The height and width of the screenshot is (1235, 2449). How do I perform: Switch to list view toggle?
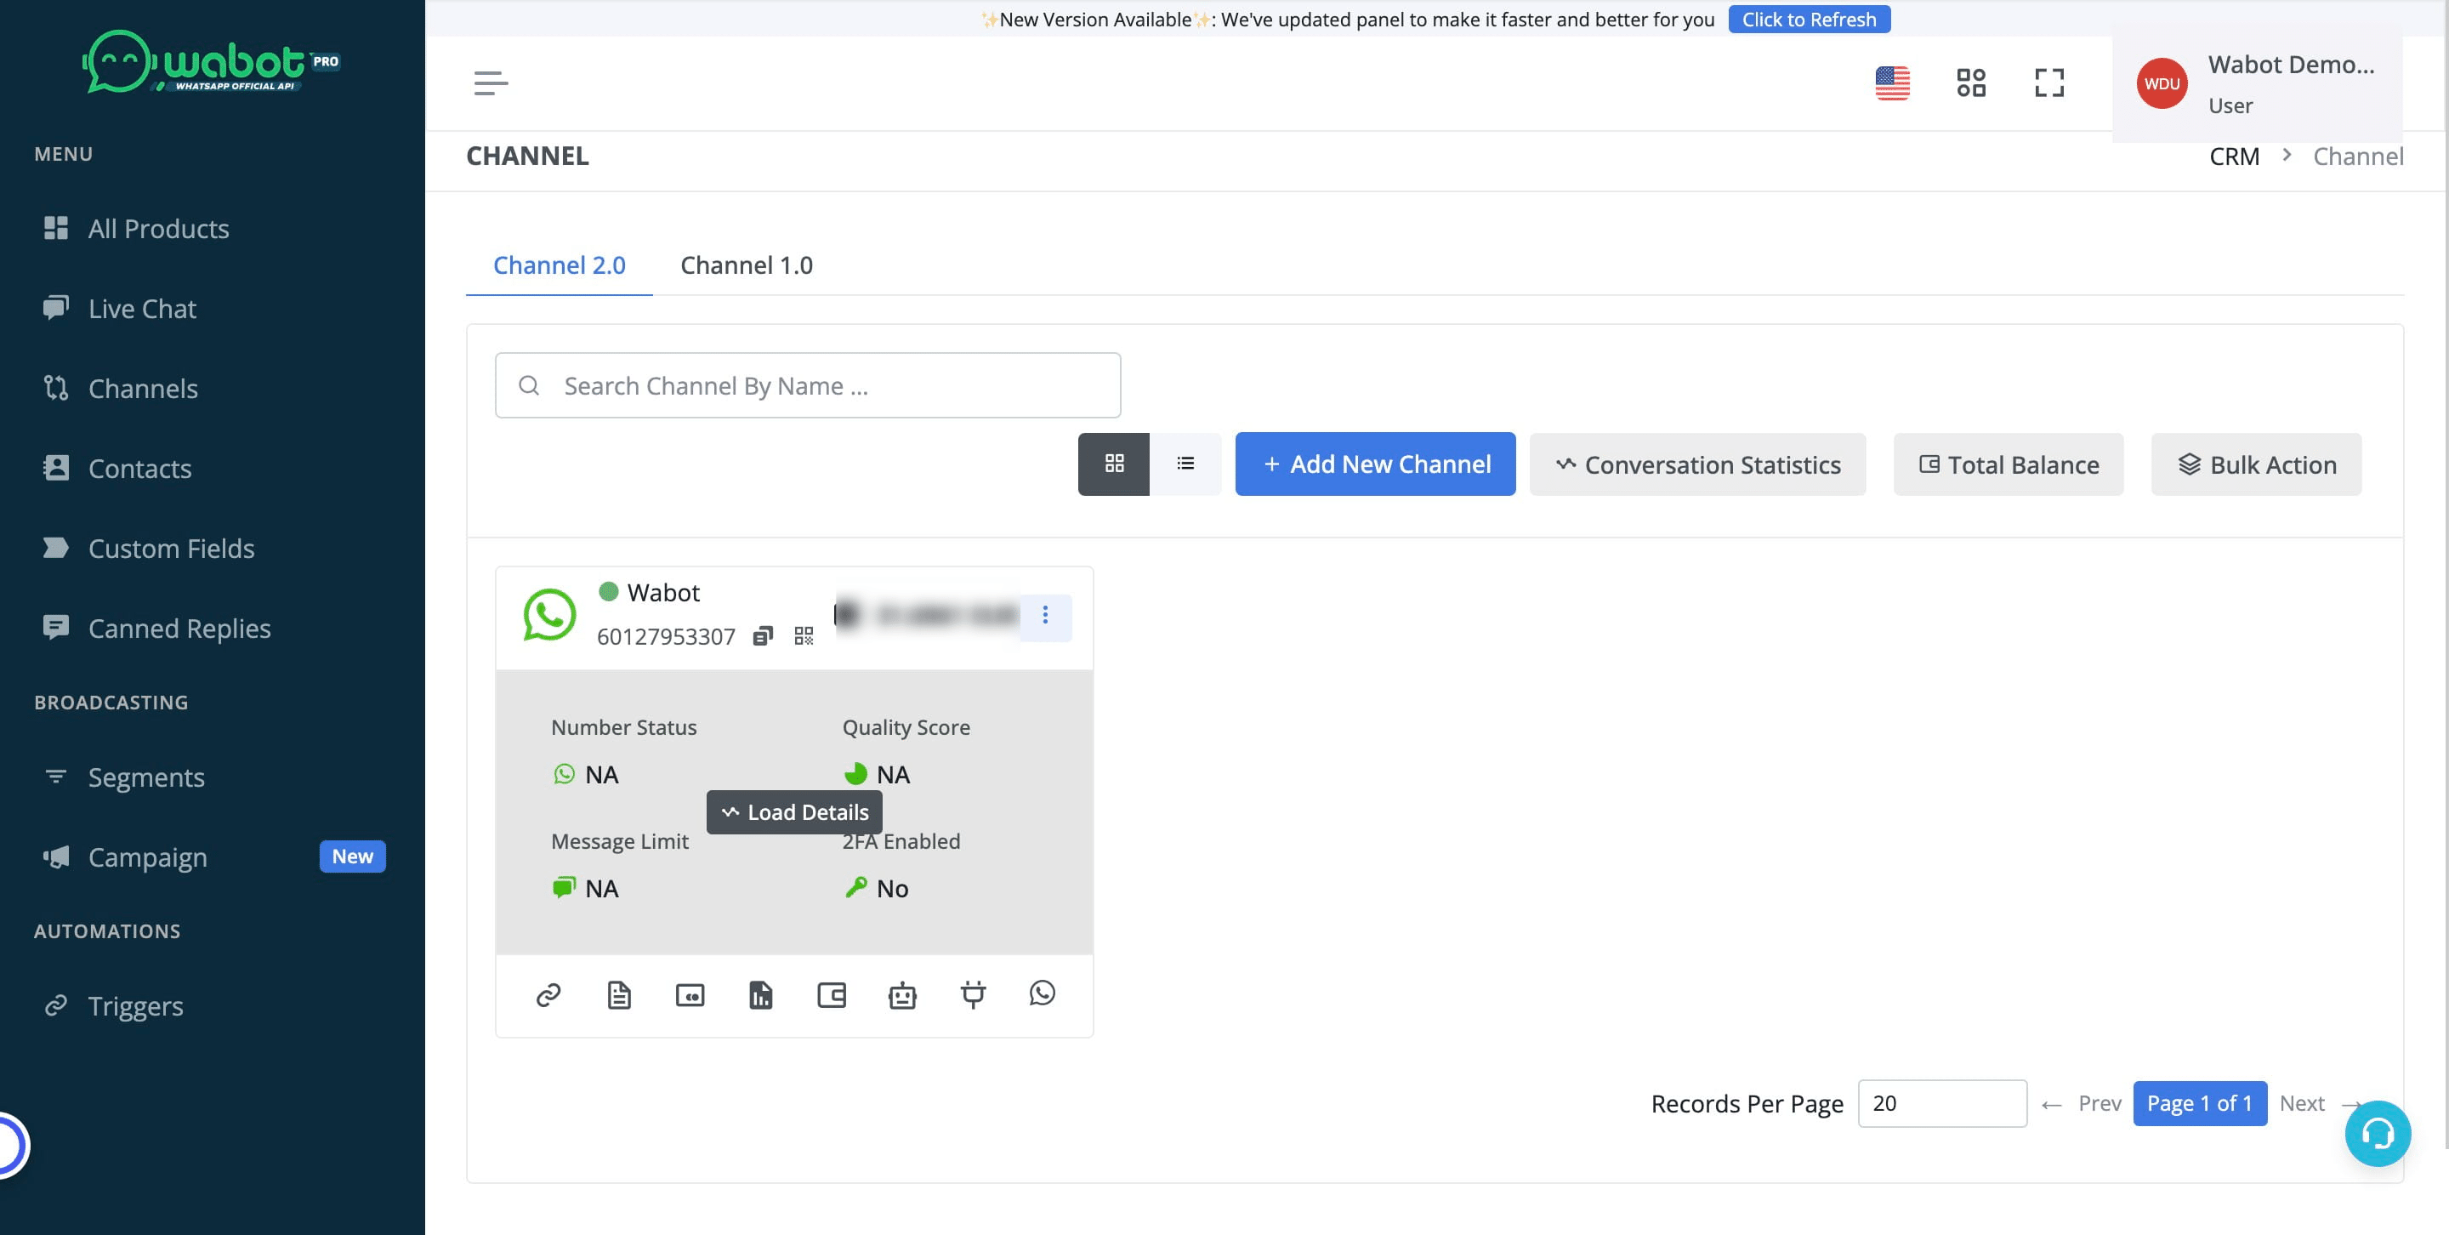coord(1185,464)
